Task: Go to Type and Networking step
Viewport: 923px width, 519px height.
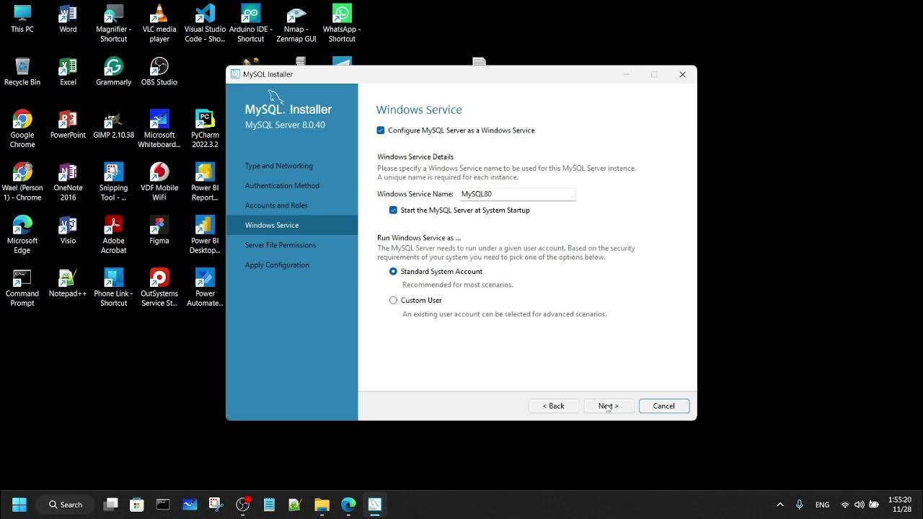Action: coord(279,166)
